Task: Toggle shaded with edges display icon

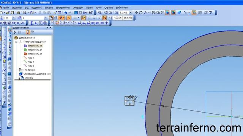Action: point(173,12)
